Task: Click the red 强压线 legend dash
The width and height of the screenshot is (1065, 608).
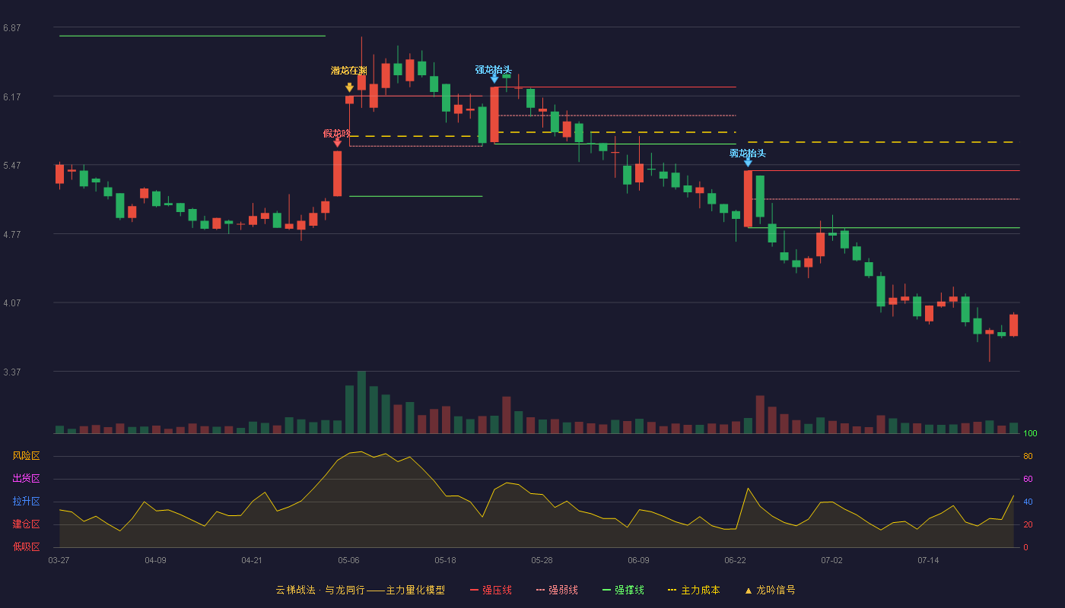Action: (x=474, y=591)
